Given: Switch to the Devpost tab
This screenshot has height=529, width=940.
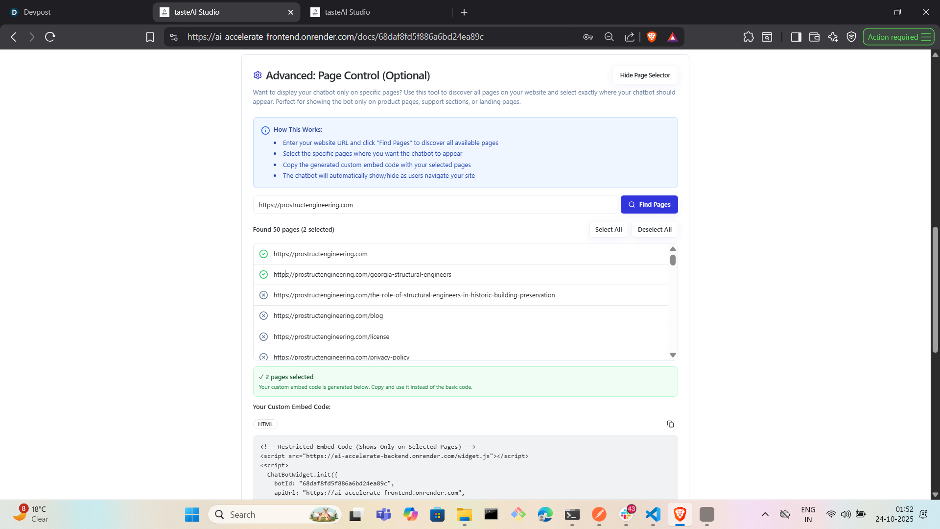Looking at the screenshot, I should point(37,12).
